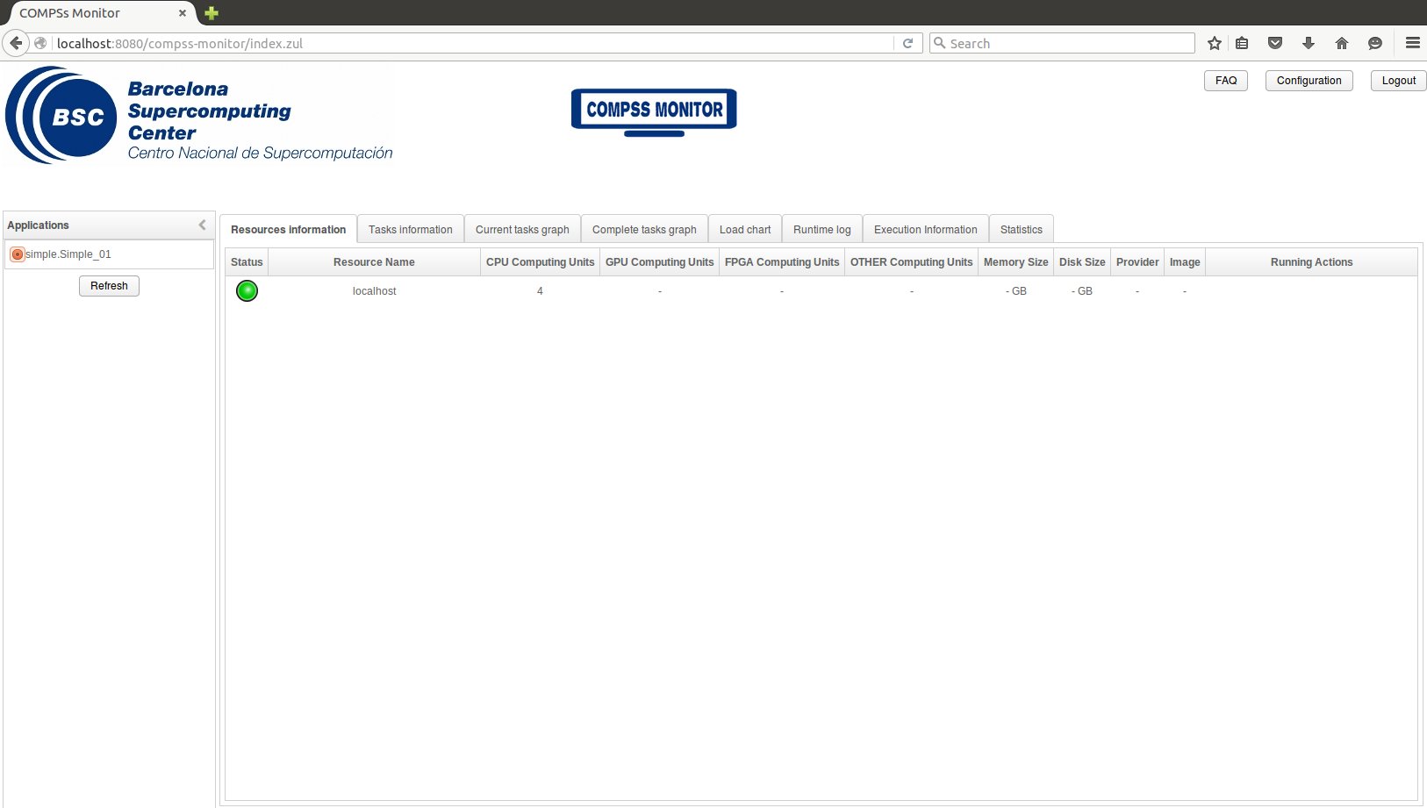Click the Provider column header
This screenshot has height=808, width=1427.
[1137, 262]
